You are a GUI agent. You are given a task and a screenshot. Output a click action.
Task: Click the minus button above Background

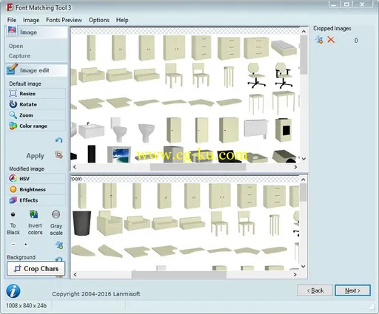click(13, 245)
